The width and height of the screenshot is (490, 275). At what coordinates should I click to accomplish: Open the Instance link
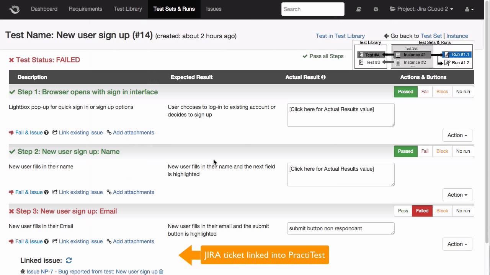pyautogui.click(x=457, y=36)
